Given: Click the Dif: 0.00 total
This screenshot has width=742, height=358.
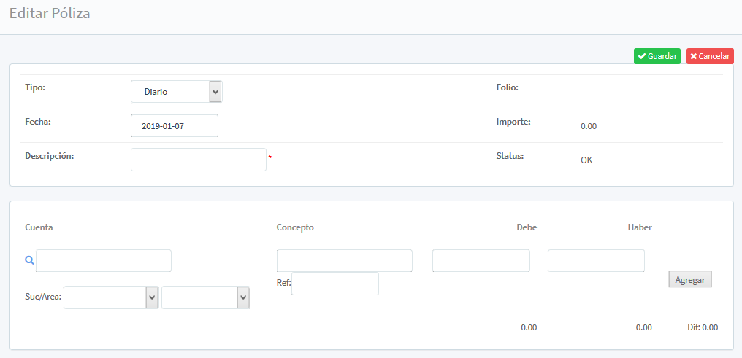Looking at the screenshot, I should [702, 327].
